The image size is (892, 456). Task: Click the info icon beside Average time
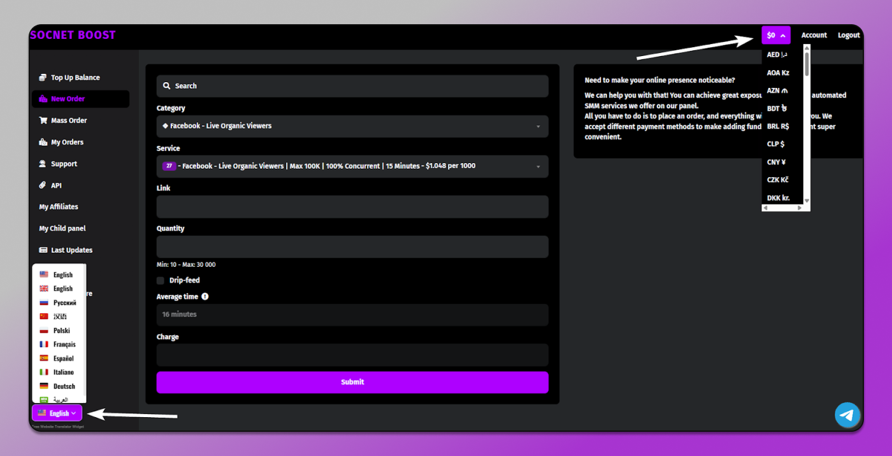coord(205,297)
